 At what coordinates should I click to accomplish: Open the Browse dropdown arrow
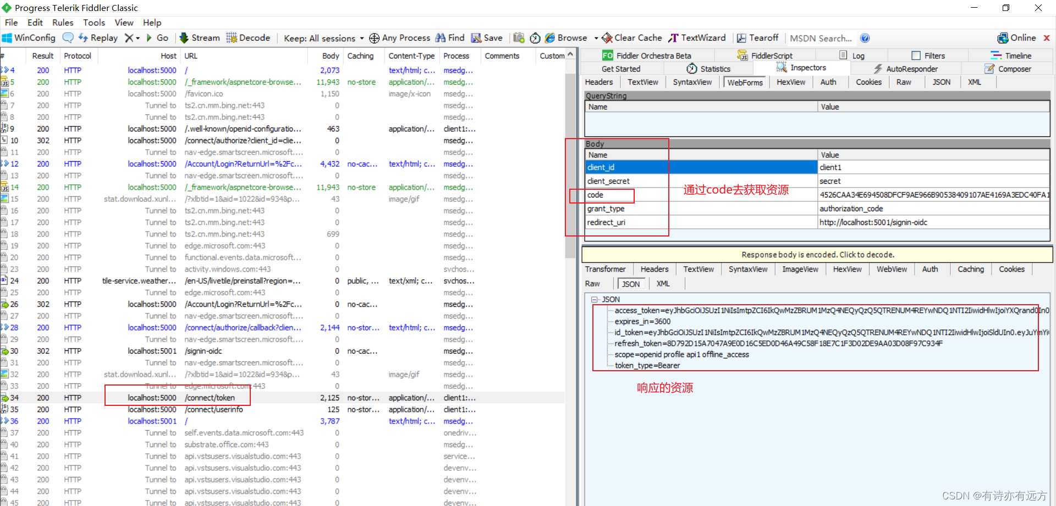click(x=596, y=38)
